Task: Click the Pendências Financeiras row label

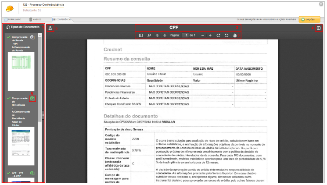Action: point(120,92)
